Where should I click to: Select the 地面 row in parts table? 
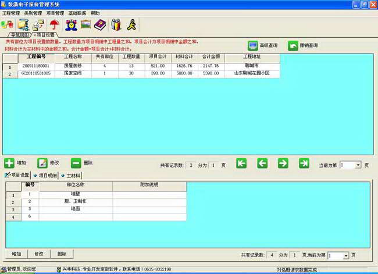click(x=96, y=209)
